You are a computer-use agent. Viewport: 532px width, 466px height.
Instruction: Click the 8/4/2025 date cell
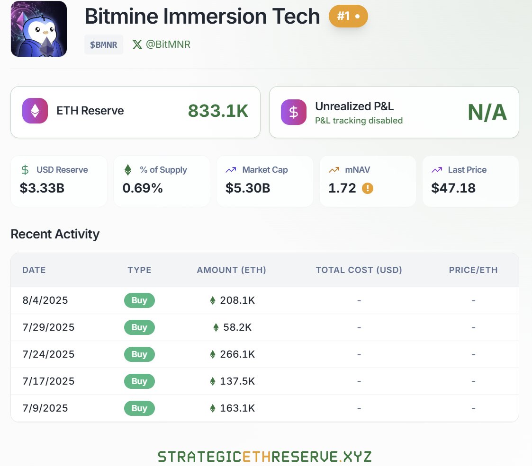45,300
